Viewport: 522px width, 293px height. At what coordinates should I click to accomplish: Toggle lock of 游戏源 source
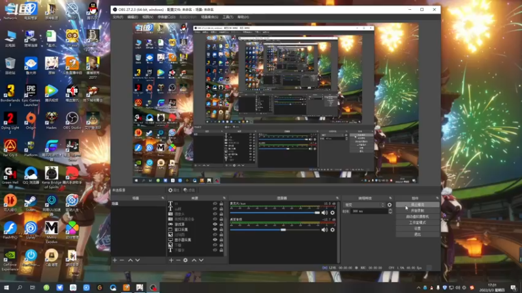click(x=221, y=224)
